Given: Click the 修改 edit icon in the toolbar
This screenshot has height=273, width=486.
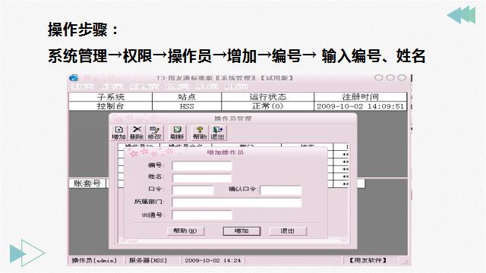Looking at the screenshot, I should coord(154,133).
